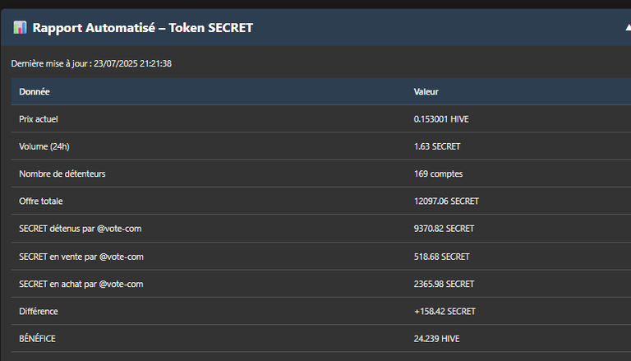This screenshot has width=631, height=361.
Task: Click the bar chart icon in report header
Action: (x=20, y=27)
